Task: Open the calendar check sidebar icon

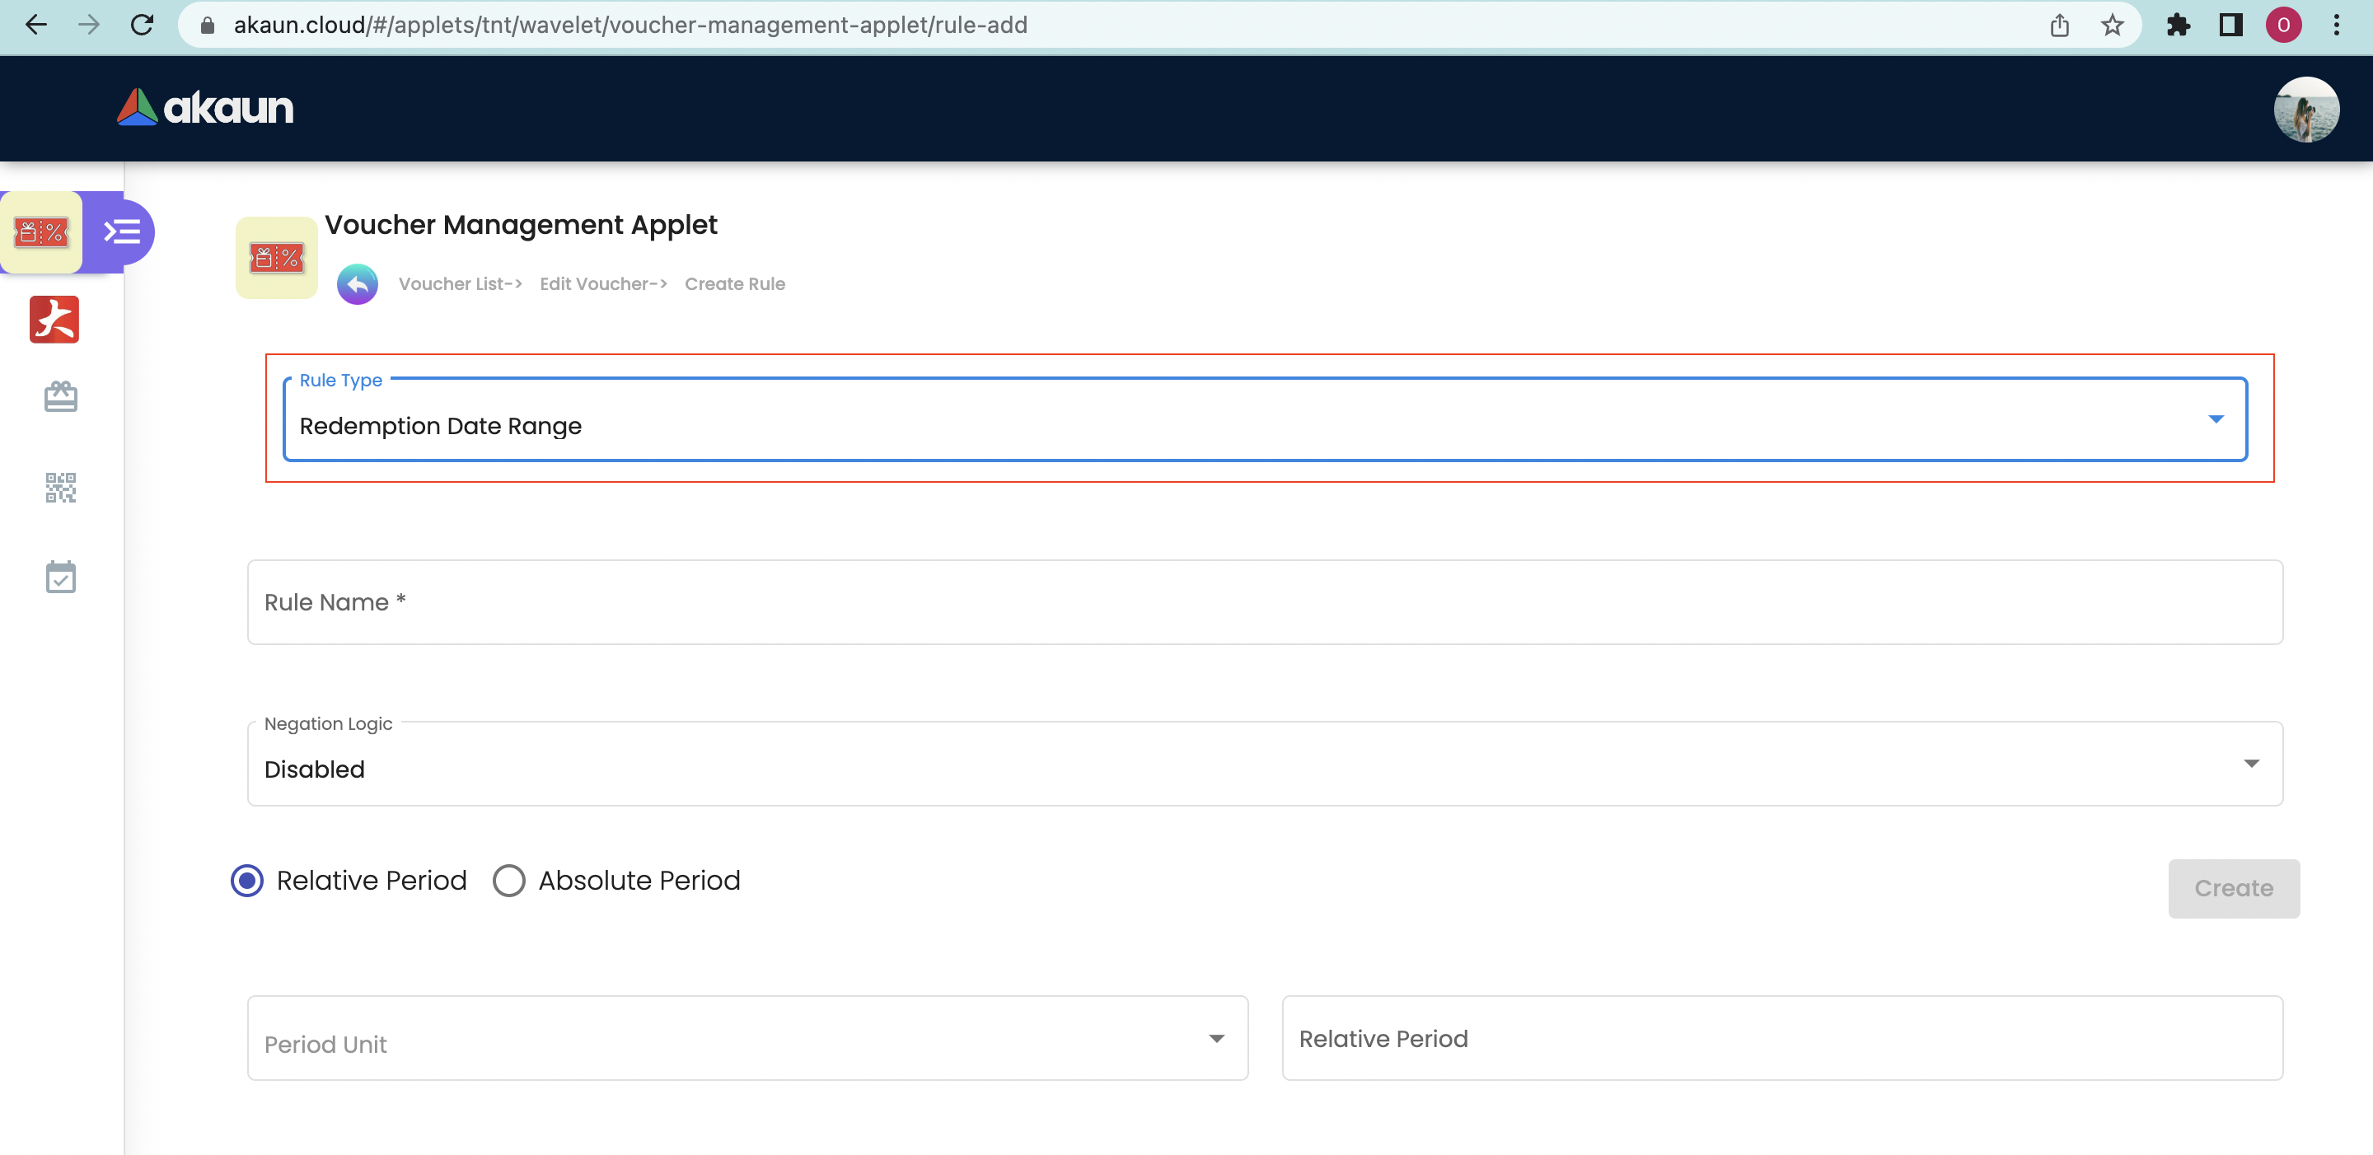Action: pos(61,577)
